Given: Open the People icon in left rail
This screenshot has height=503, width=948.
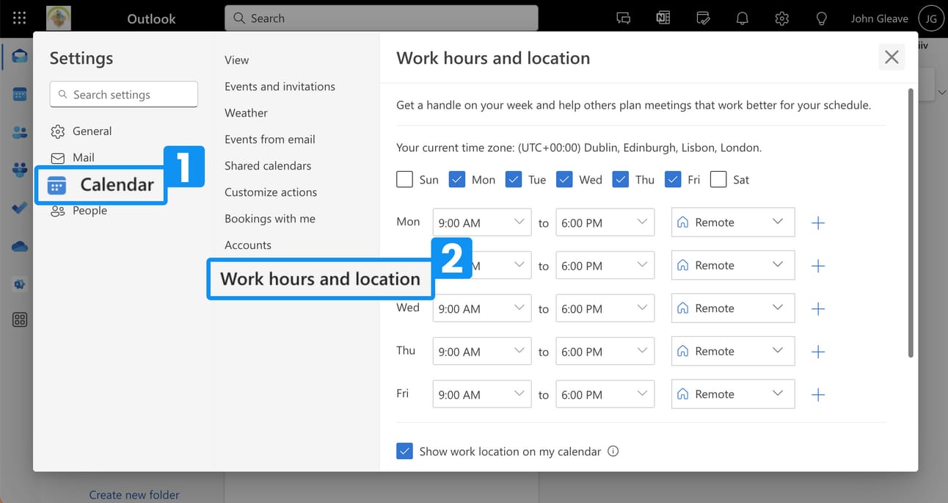Looking at the screenshot, I should (20, 132).
